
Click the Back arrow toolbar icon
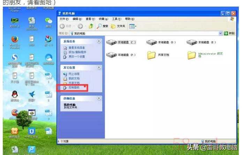pos(62,26)
